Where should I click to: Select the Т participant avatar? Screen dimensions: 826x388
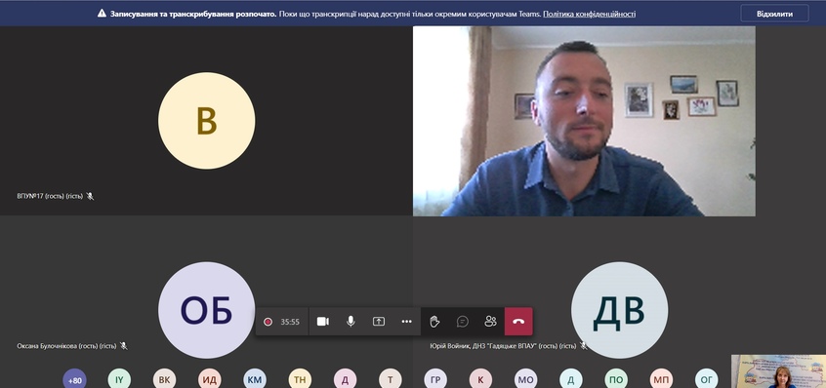pyautogui.click(x=391, y=379)
